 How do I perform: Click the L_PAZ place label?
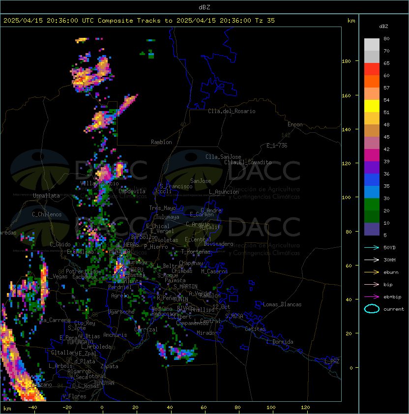click(x=332, y=362)
